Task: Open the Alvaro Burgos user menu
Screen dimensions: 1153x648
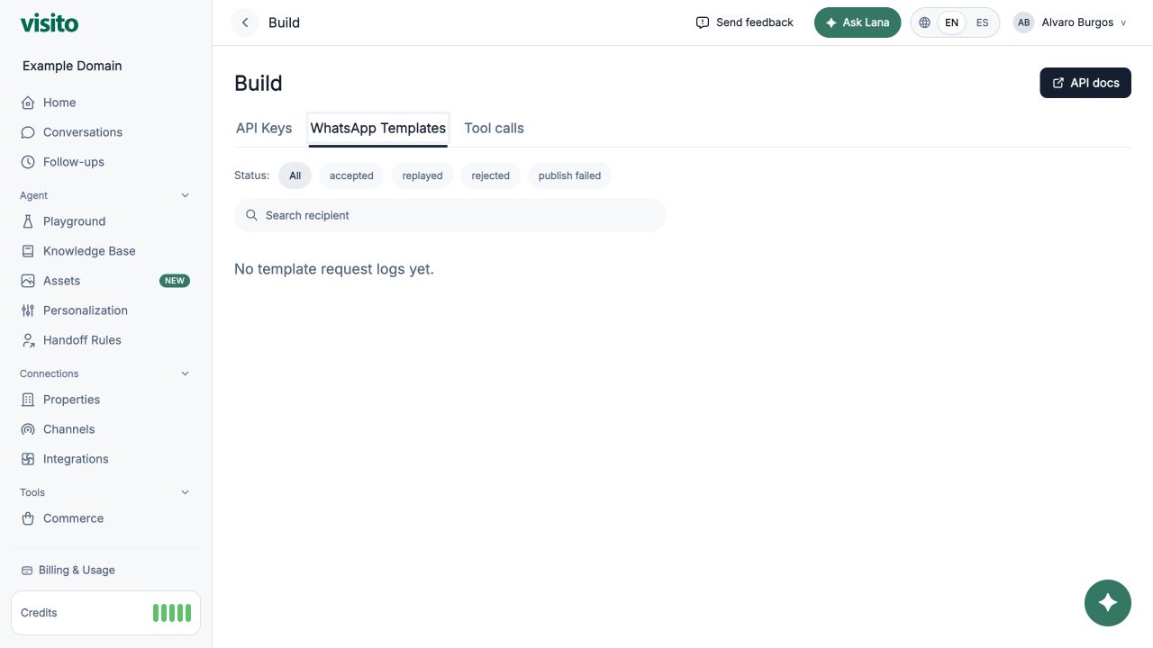Action: point(1070,22)
